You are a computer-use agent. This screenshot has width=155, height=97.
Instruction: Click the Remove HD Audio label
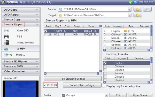(117, 54)
